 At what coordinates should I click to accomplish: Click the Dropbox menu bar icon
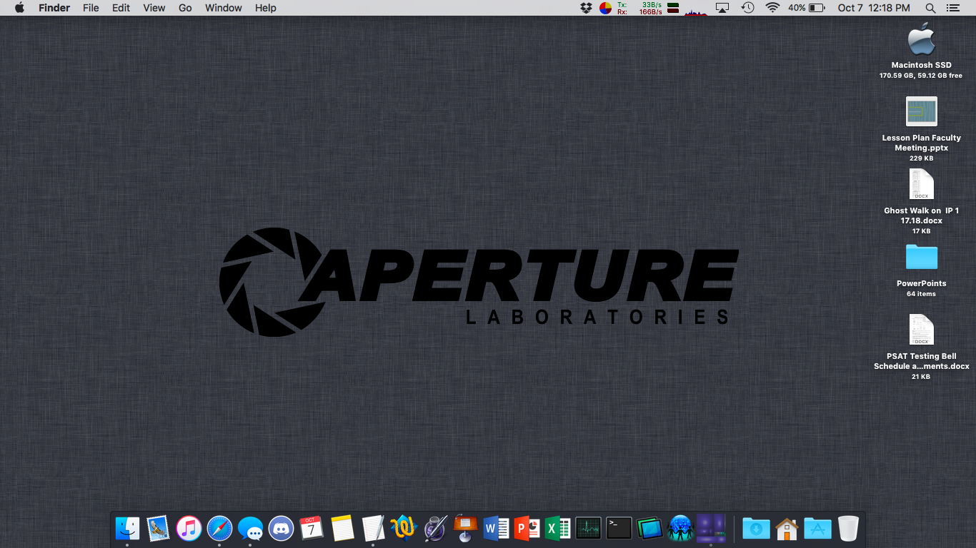click(587, 8)
